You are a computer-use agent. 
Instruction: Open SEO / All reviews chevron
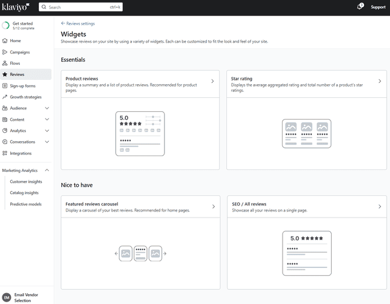[x=380, y=207]
